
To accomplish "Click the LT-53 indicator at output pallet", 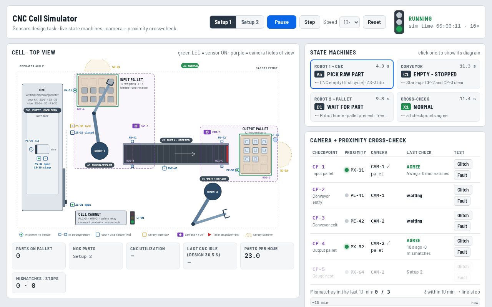I will pos(275,140).
